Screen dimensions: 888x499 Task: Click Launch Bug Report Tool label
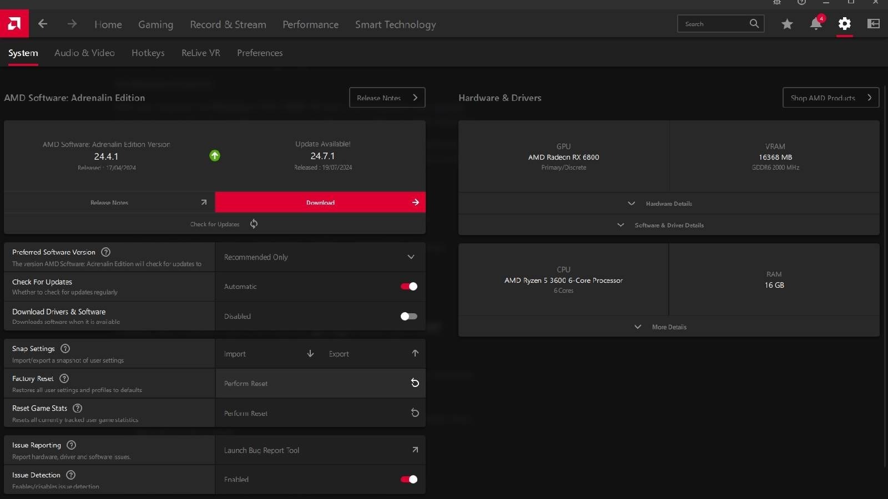point(261,450)
